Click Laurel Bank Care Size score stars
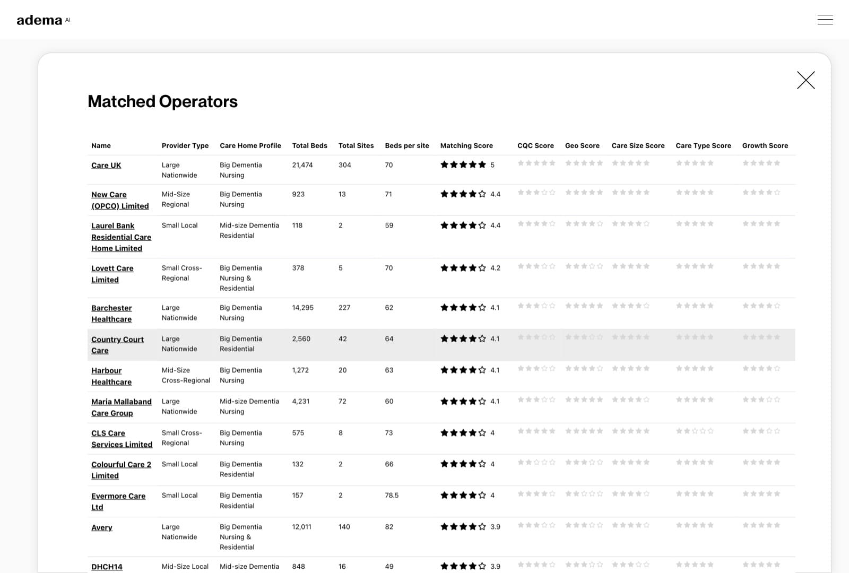849x573 pixels. 631,223
